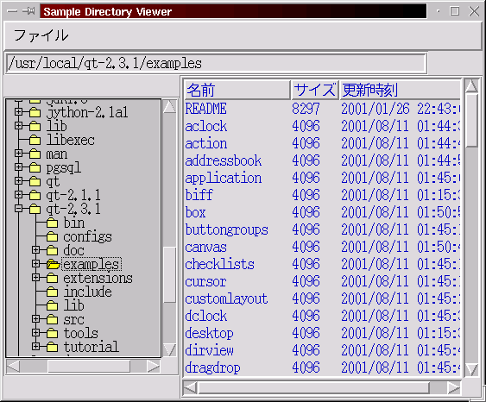
Task: Sort by the 更新時刻 column header
Action: pyautogui.click(x=400, y=90)
